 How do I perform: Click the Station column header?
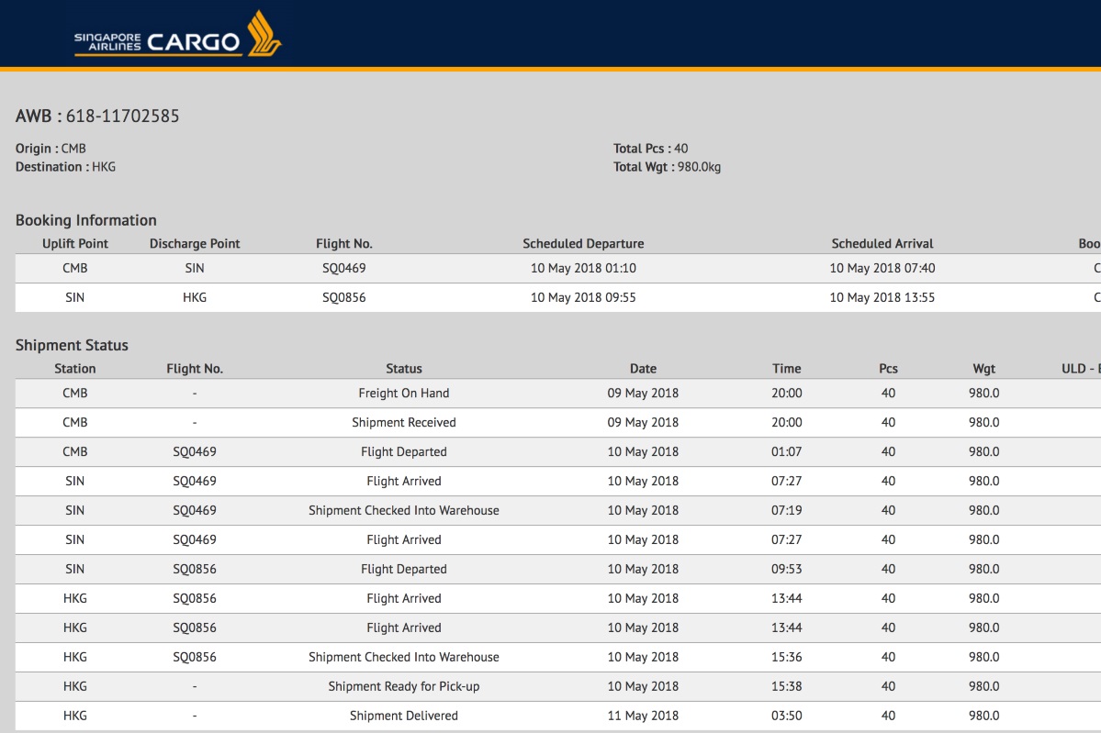click(x=75, y=369)
